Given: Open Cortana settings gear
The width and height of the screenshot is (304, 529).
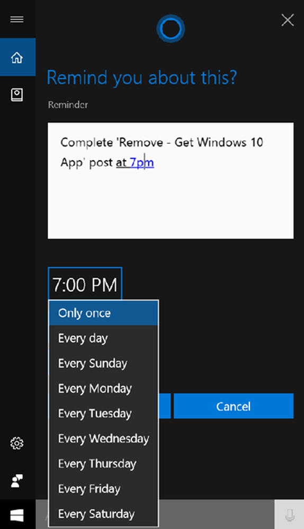Looking at the screenshot, I should point(17,443).
